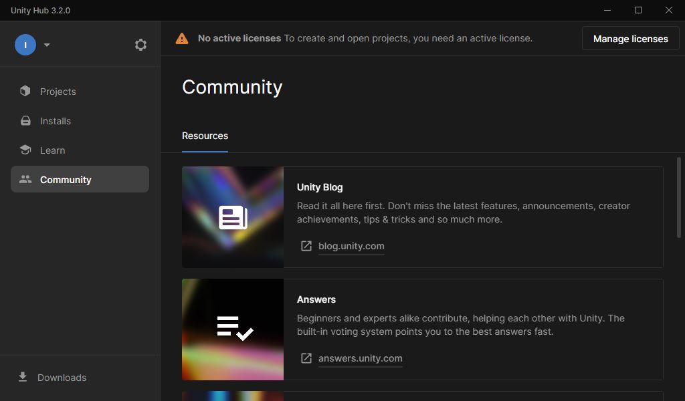Click the Projects cube icon
The height and width of the screenshot is (401, 685).
point(25,91)
